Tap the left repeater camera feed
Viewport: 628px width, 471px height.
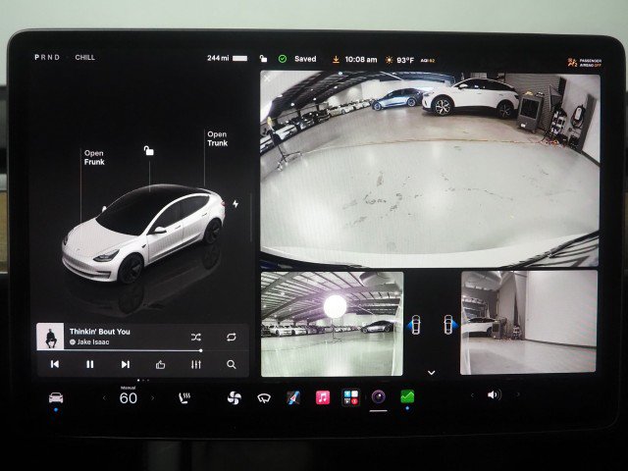332,324
